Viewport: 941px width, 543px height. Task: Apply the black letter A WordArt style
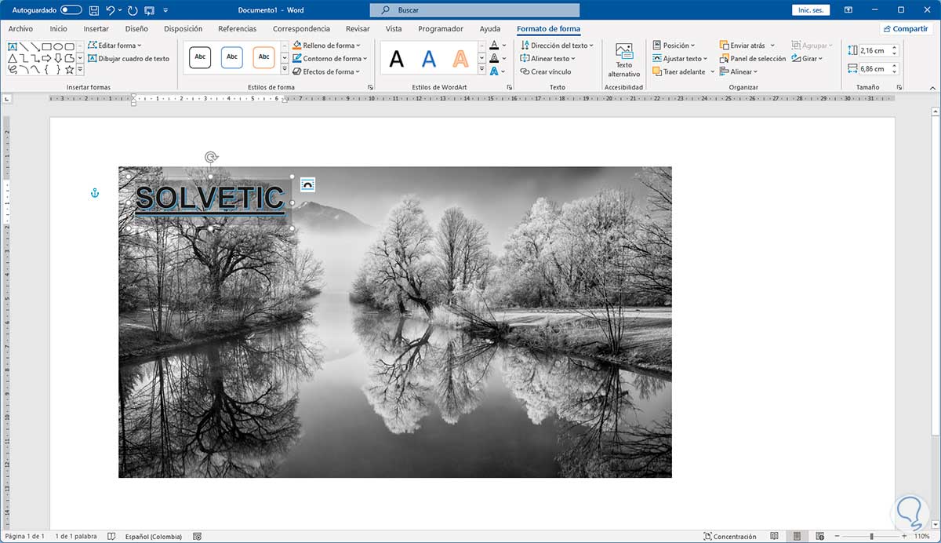[x=397, y=59]
